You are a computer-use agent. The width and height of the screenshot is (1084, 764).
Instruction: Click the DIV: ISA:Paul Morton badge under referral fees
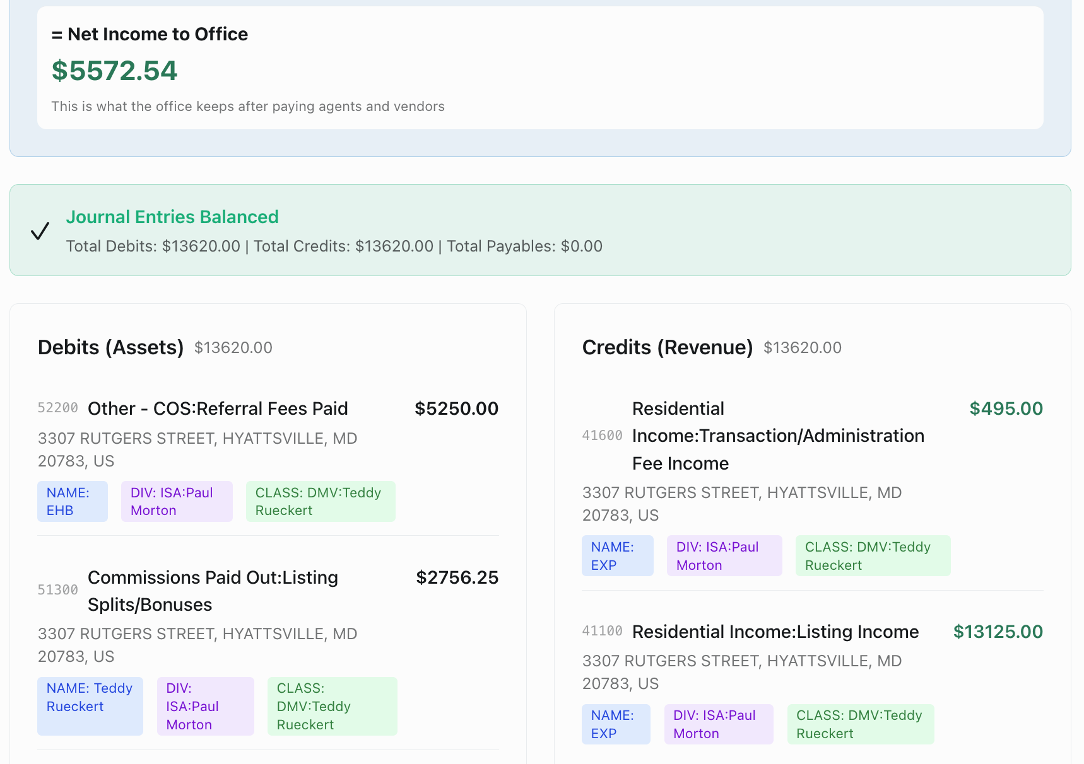(176, 501)
